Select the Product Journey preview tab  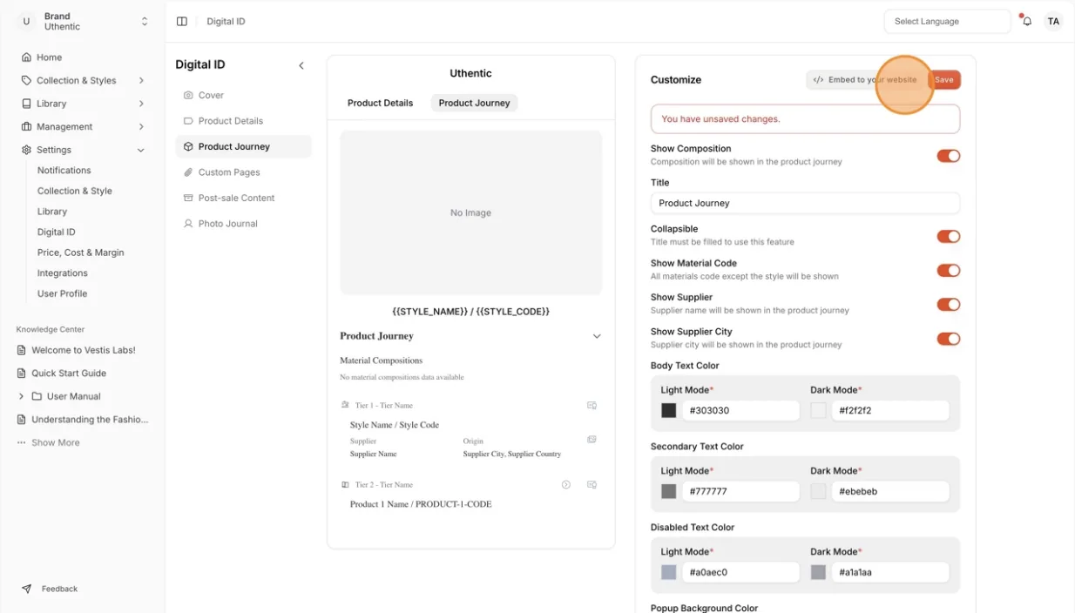(x=474, y=103)
